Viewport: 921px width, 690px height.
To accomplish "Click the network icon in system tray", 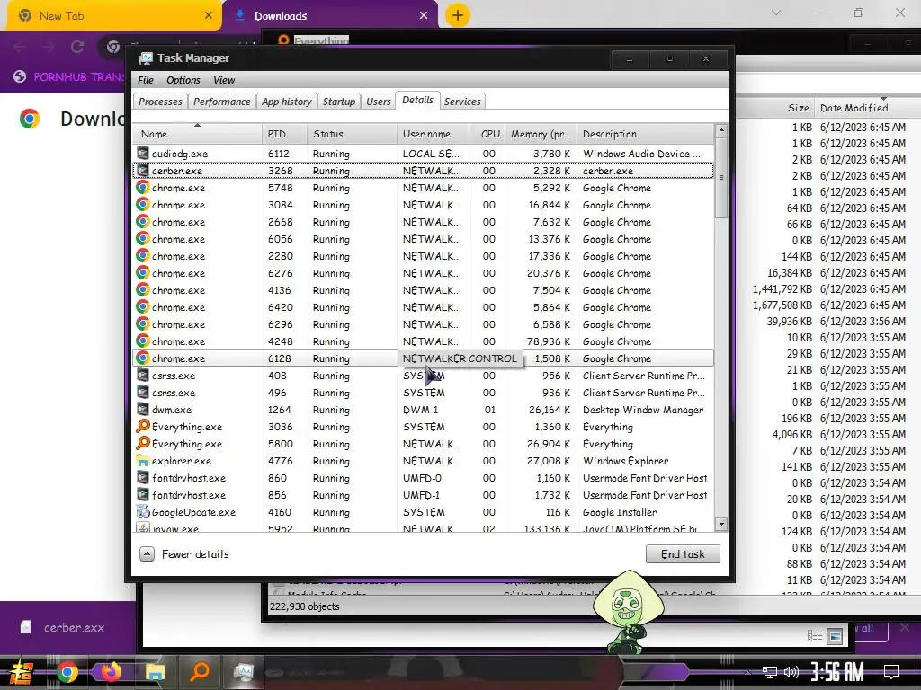I will click(770, 672).
